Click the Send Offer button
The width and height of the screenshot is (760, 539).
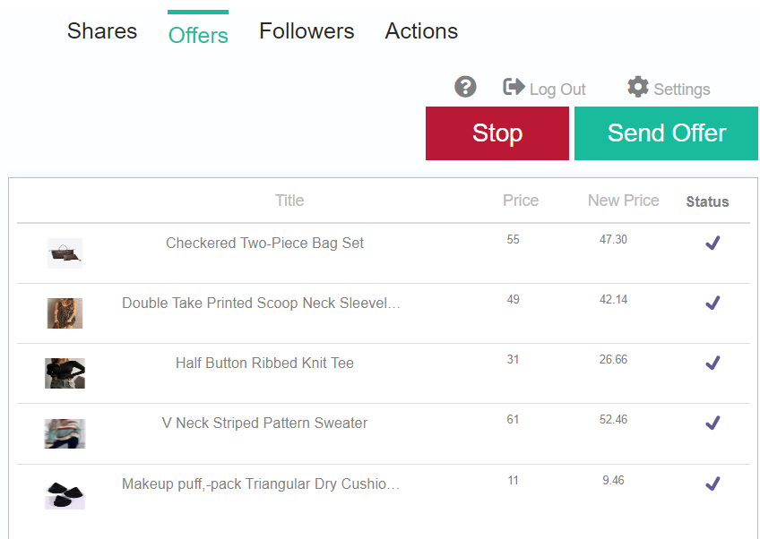click(x=666, y=133)
